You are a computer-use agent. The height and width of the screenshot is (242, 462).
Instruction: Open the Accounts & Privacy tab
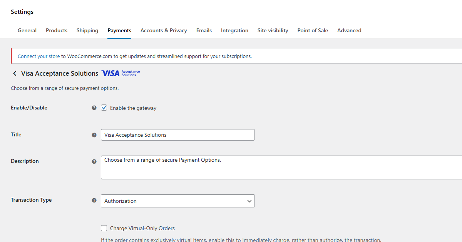164,30
